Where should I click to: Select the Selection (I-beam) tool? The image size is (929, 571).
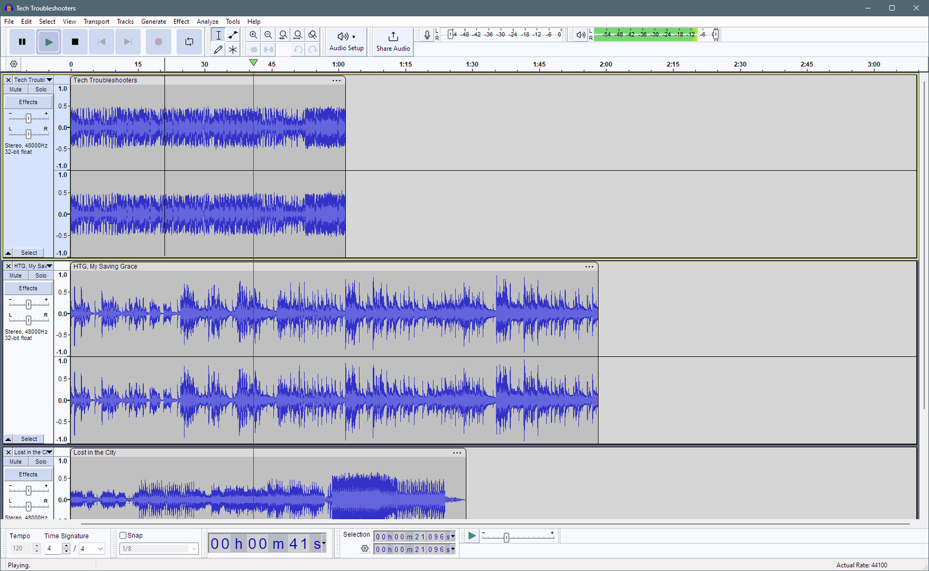coord(218,35)
